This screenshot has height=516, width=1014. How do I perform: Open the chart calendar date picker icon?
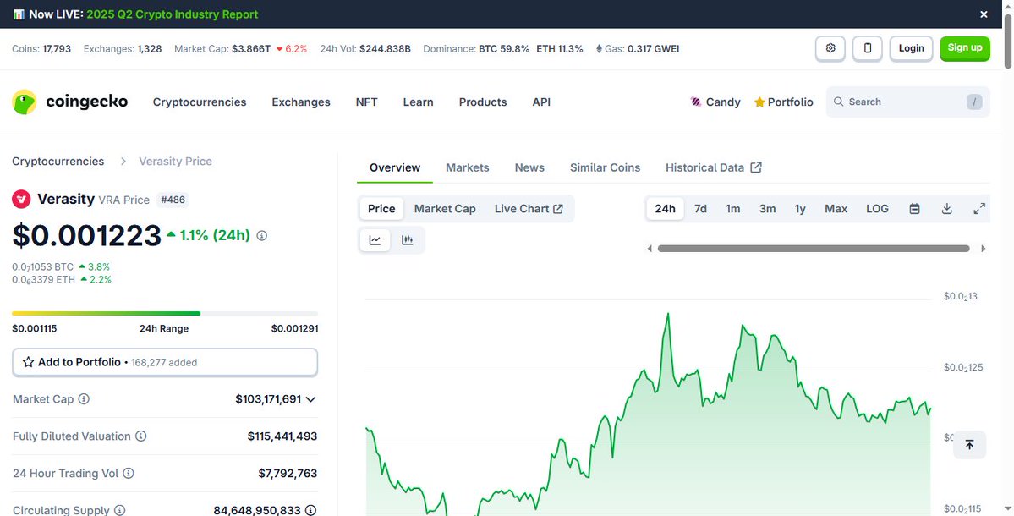[x=914, y=208]
